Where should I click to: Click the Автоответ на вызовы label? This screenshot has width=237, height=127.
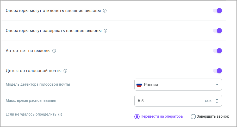click(x=28, y=51)
